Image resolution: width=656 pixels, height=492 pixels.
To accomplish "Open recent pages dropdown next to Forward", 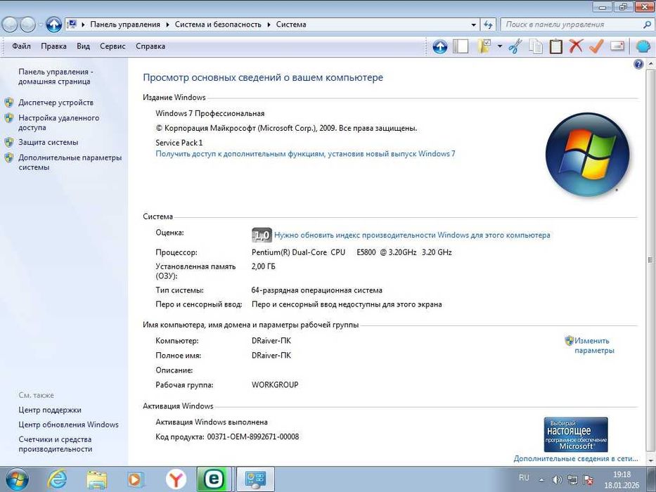I will click(40, 25).
